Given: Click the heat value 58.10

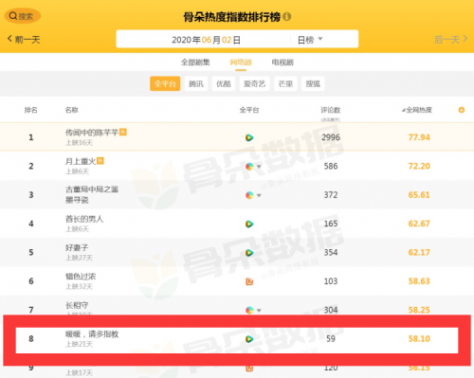Looking at the screenshot, I should click(419, 338).
